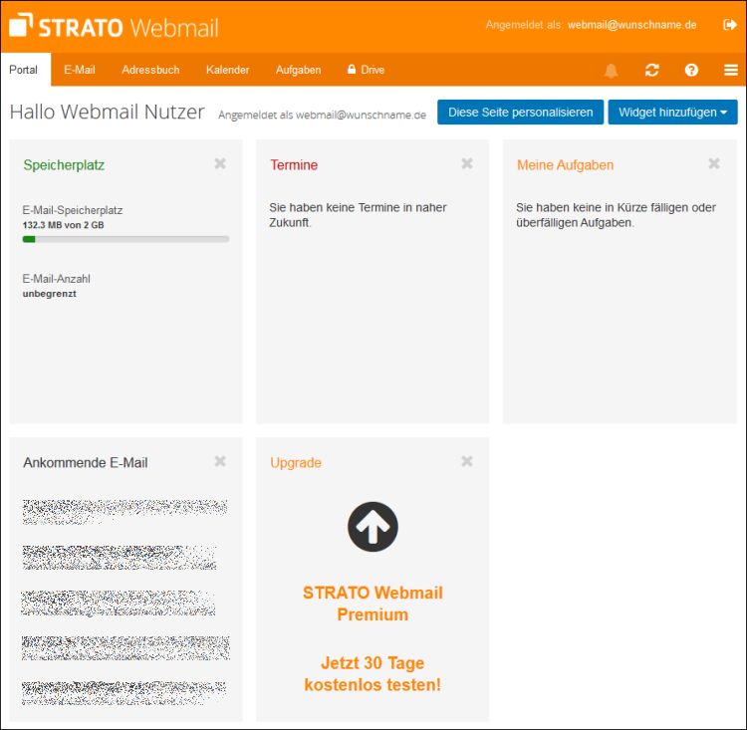747x730 pixels.
Task: Open the Termine widget title
Action: click(x=294, y=165)
